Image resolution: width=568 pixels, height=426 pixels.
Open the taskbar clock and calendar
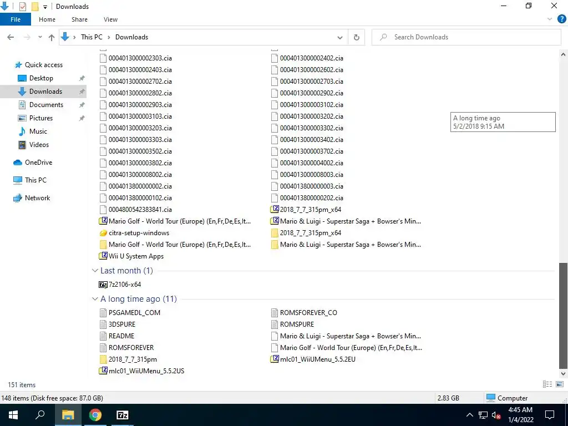520,415
